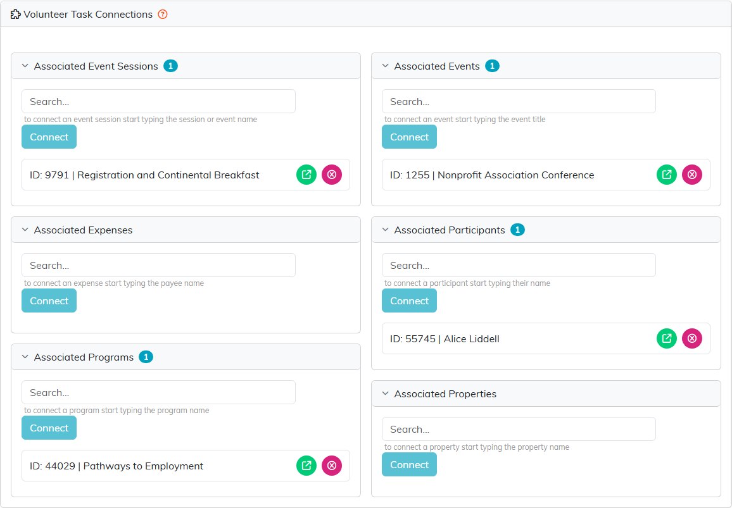732x508 pixels.
Task: Collapse the Associated Expenses section
Action: [x=25, y=230]
